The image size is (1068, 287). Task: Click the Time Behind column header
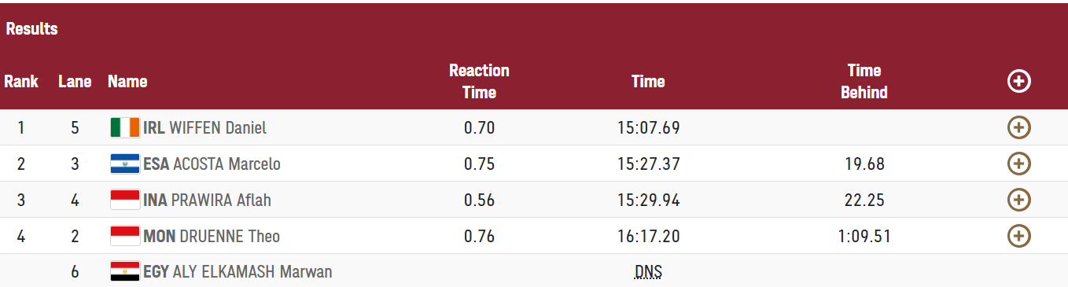864,81
